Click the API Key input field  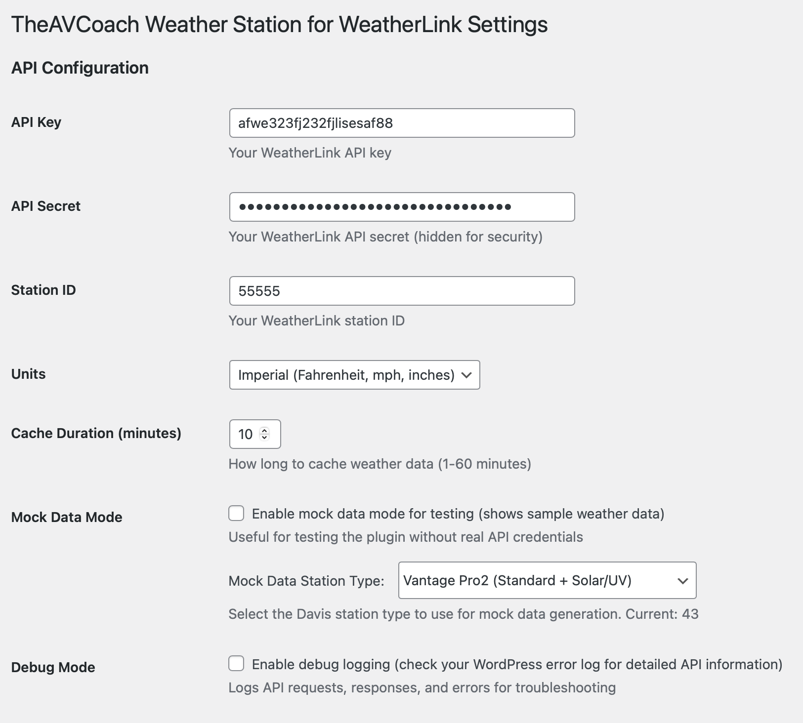point(401,123)
